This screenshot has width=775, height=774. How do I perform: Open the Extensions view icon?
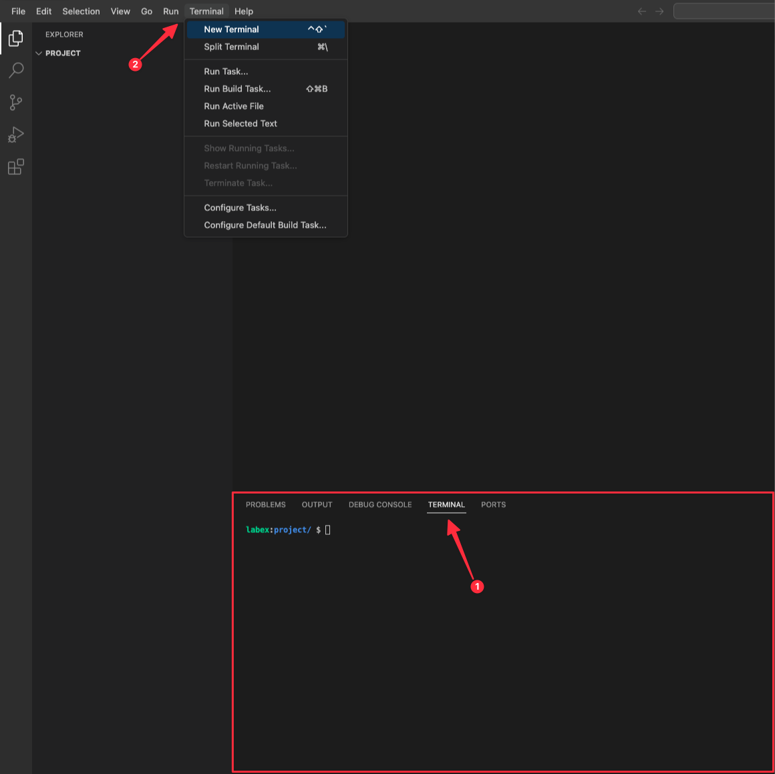16,167
